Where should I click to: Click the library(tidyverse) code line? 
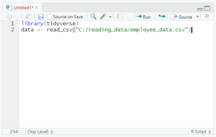point(50,23)
